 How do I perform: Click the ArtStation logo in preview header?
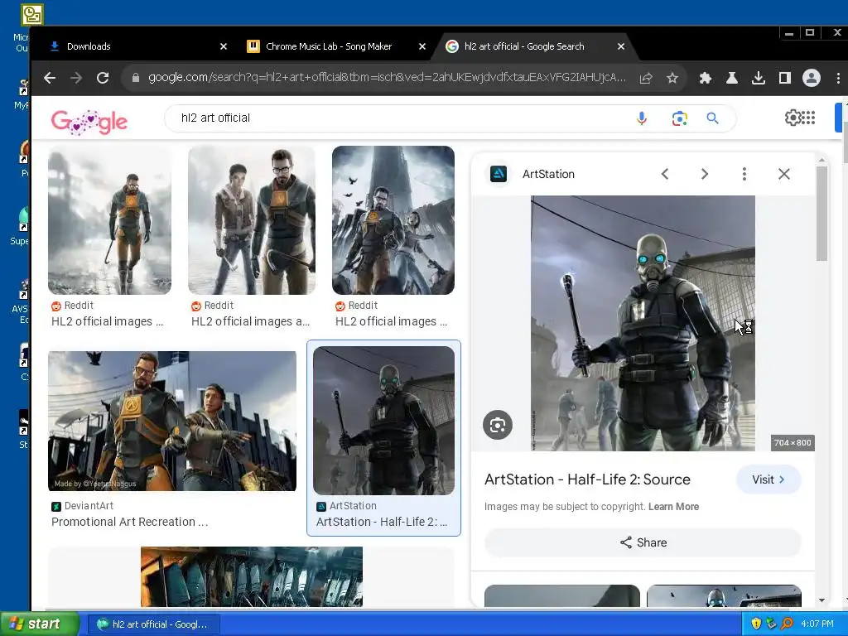(499, 174)
